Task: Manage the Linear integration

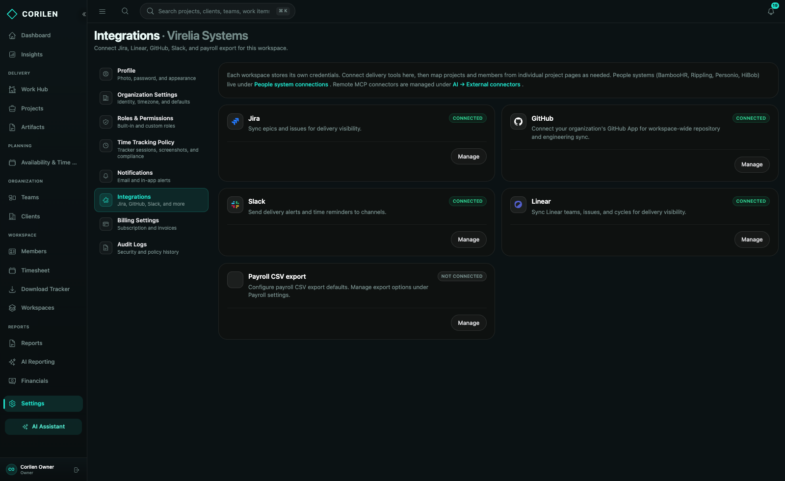Action: 752,240
